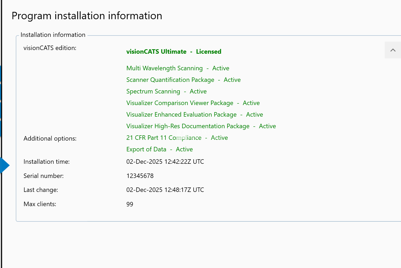
Task: Click the Installation time timestamp value
Action: (165, 162)
